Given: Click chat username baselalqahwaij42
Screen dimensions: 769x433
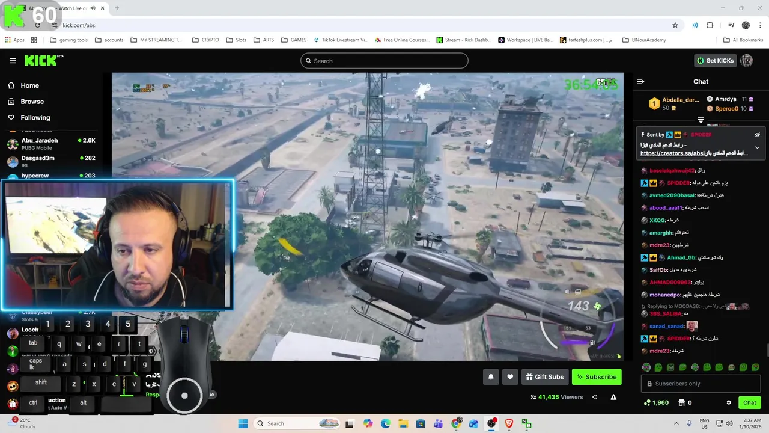Looking at the screenshot, I should click(x=672, y=171).
